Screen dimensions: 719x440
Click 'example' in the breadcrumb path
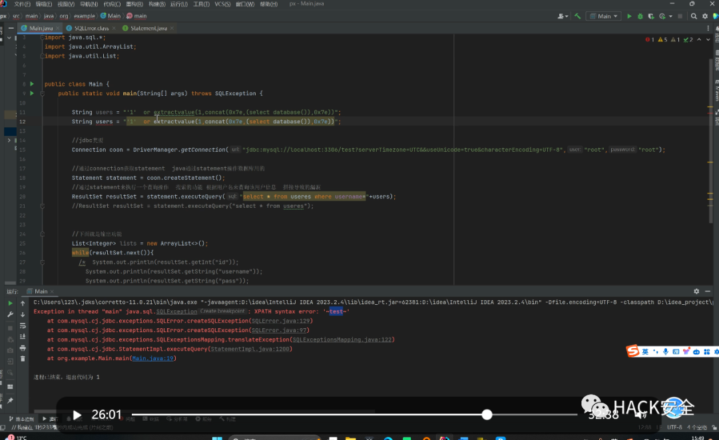[x=85, y=16]
